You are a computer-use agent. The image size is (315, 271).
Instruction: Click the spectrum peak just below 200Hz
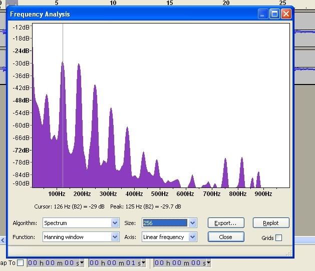point(78,67)
